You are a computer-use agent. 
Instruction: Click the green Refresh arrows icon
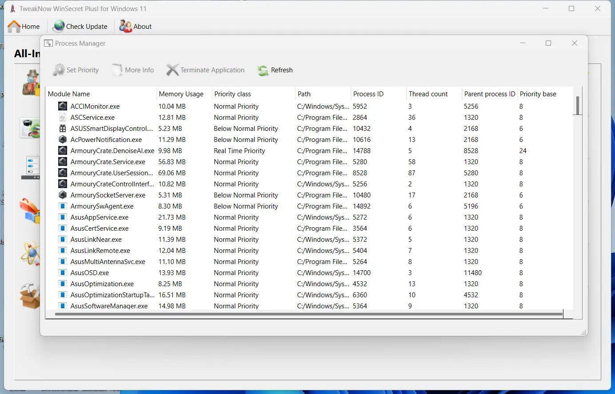[x=263, y=70]
